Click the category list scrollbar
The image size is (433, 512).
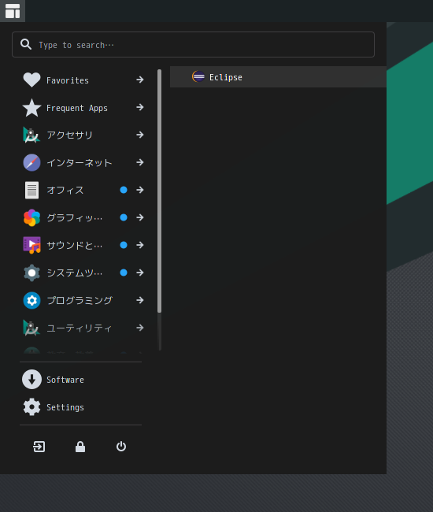(160, 191)
